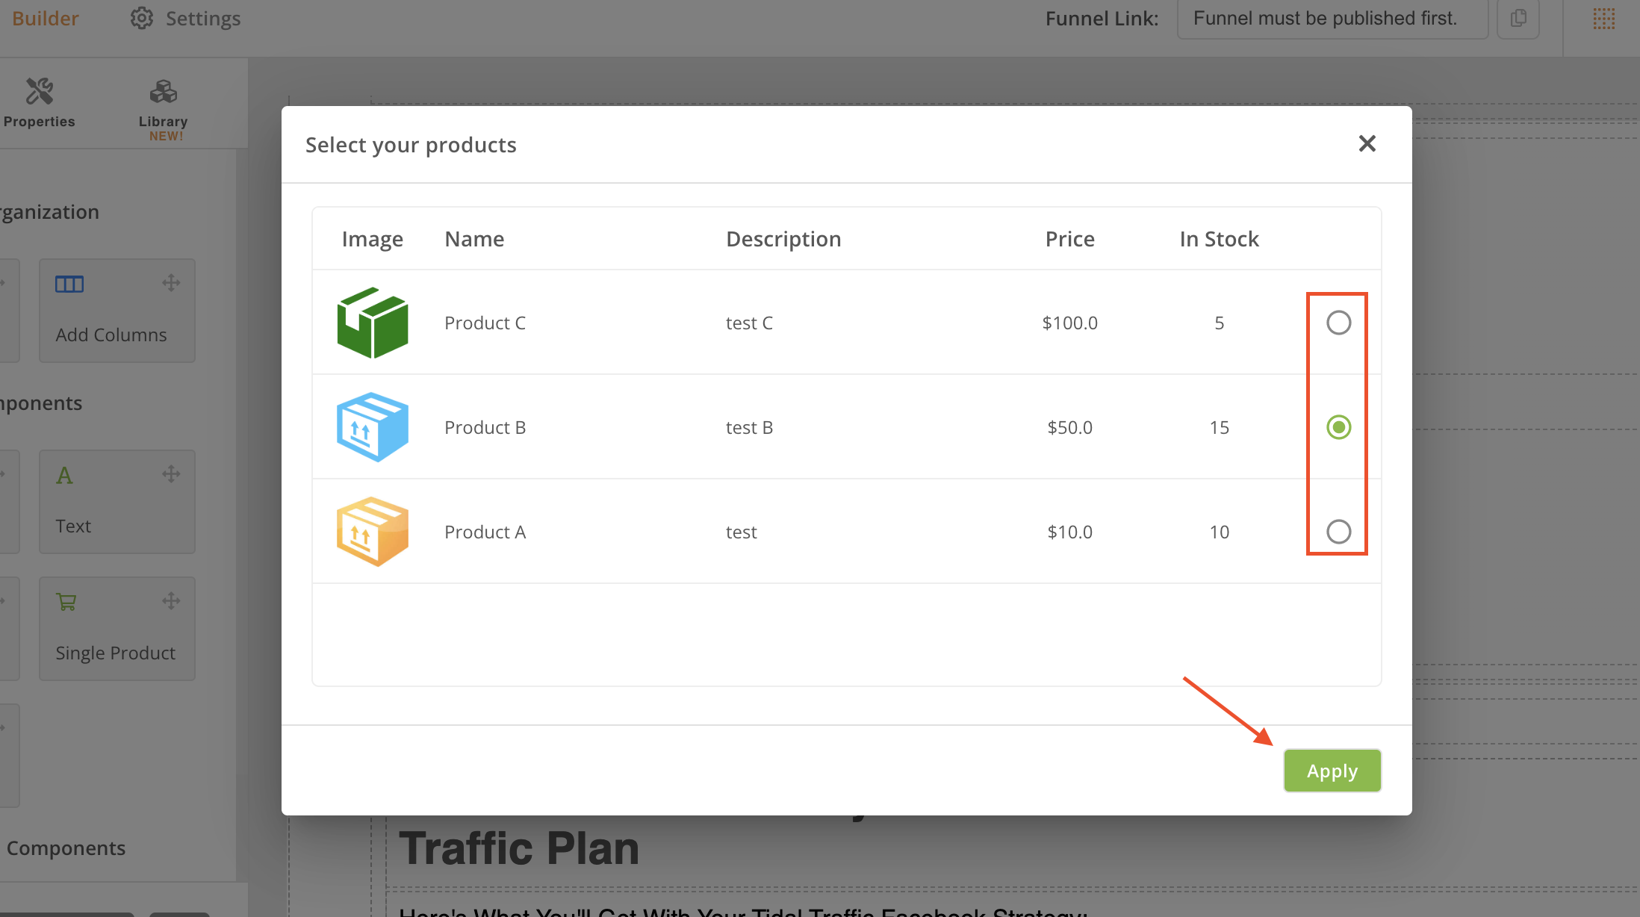
Task: Click the green Product C box image
Action: tap(372, 323)
